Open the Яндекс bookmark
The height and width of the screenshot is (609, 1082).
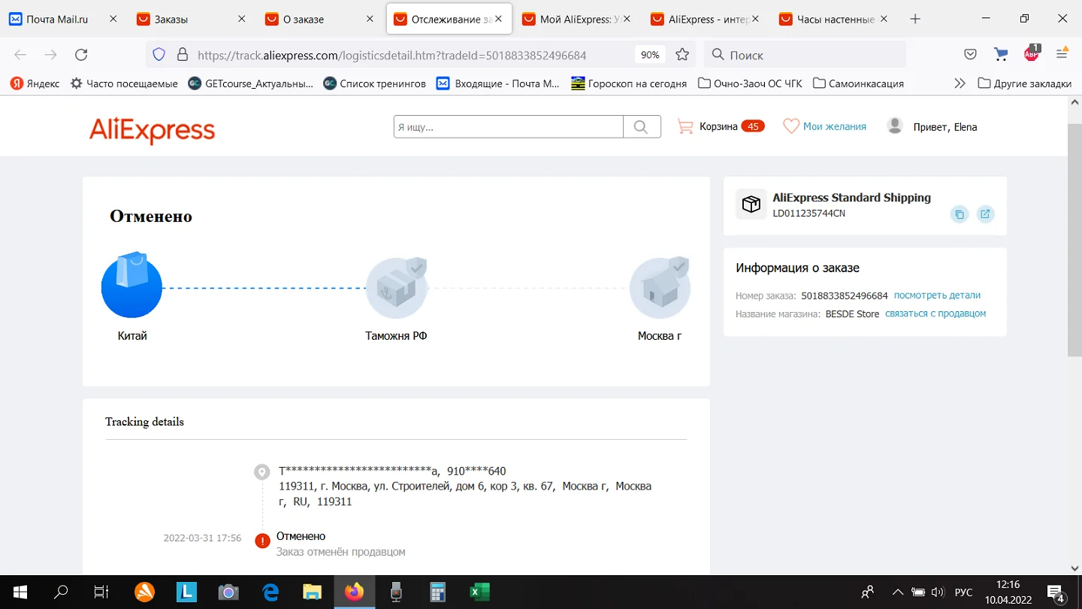35,83
